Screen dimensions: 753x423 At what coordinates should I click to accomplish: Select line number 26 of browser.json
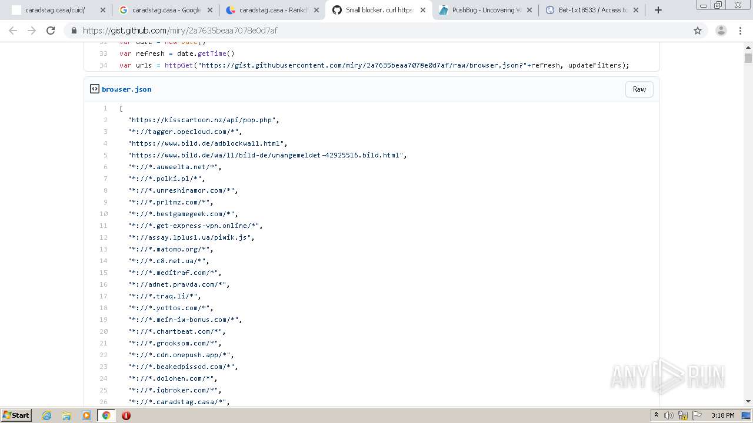(x=104, y=402)
